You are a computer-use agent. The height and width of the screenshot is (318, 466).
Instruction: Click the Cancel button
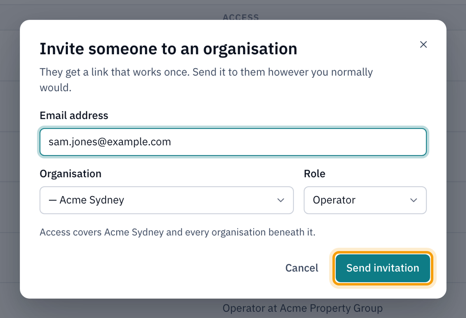pyautogui.click(x=302, y=268)
